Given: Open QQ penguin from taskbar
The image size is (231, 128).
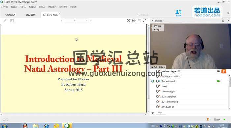Looking at the screenshot, I should tap(25, 126).
